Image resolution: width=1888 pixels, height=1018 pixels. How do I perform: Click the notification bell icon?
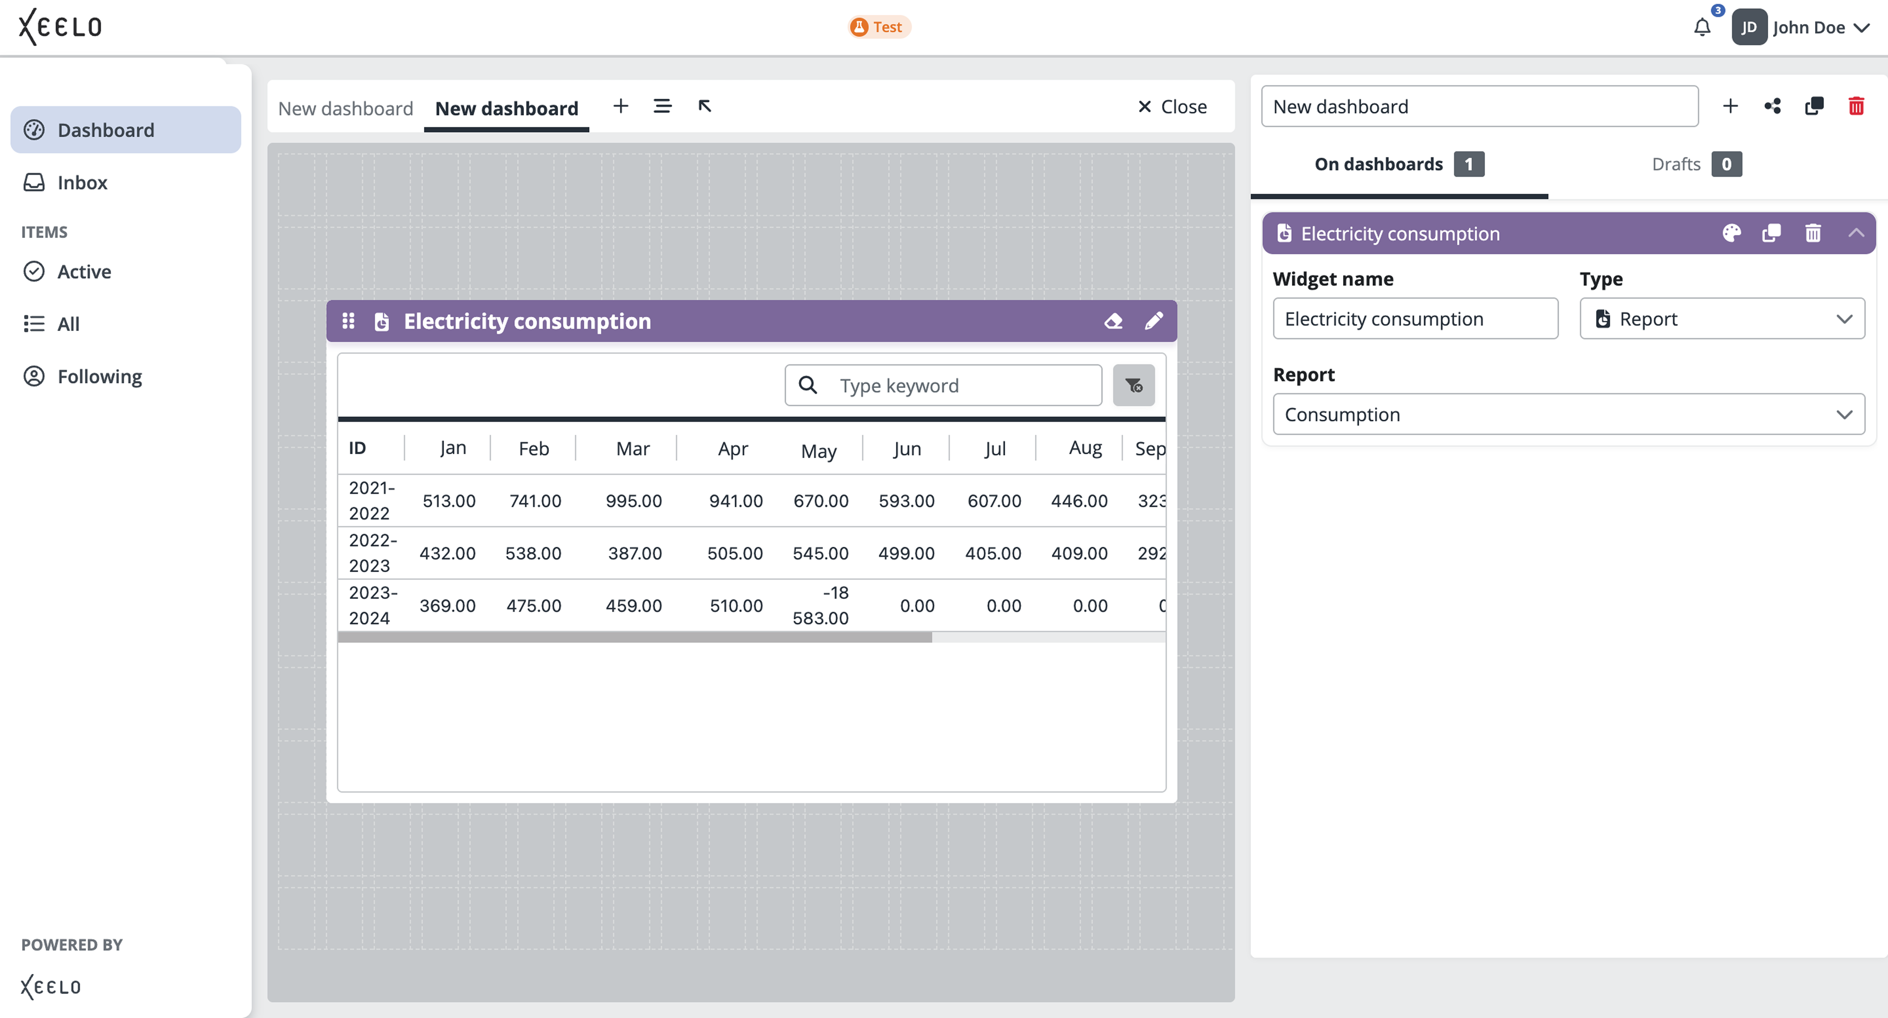(x=1702, y=28)
